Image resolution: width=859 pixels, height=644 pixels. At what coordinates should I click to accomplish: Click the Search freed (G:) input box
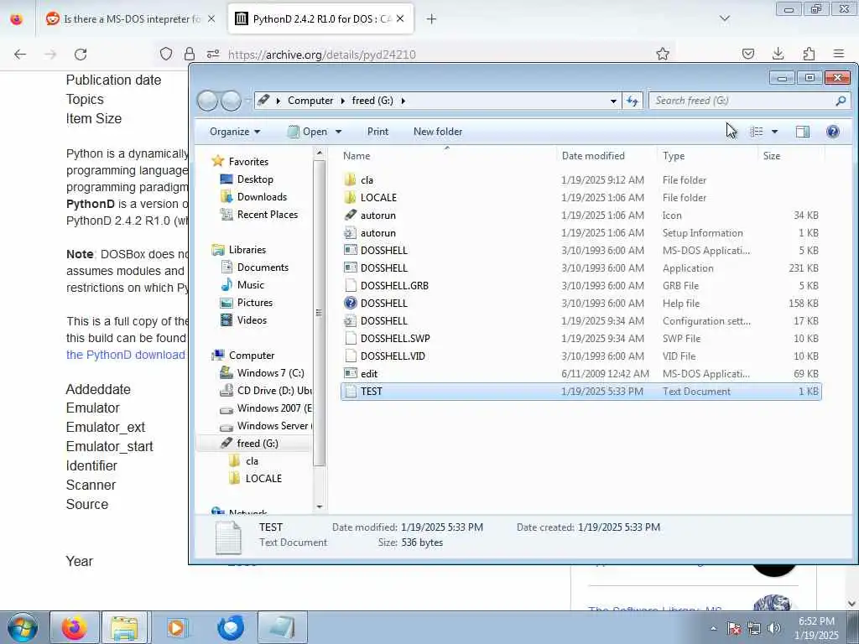[742, 101]
